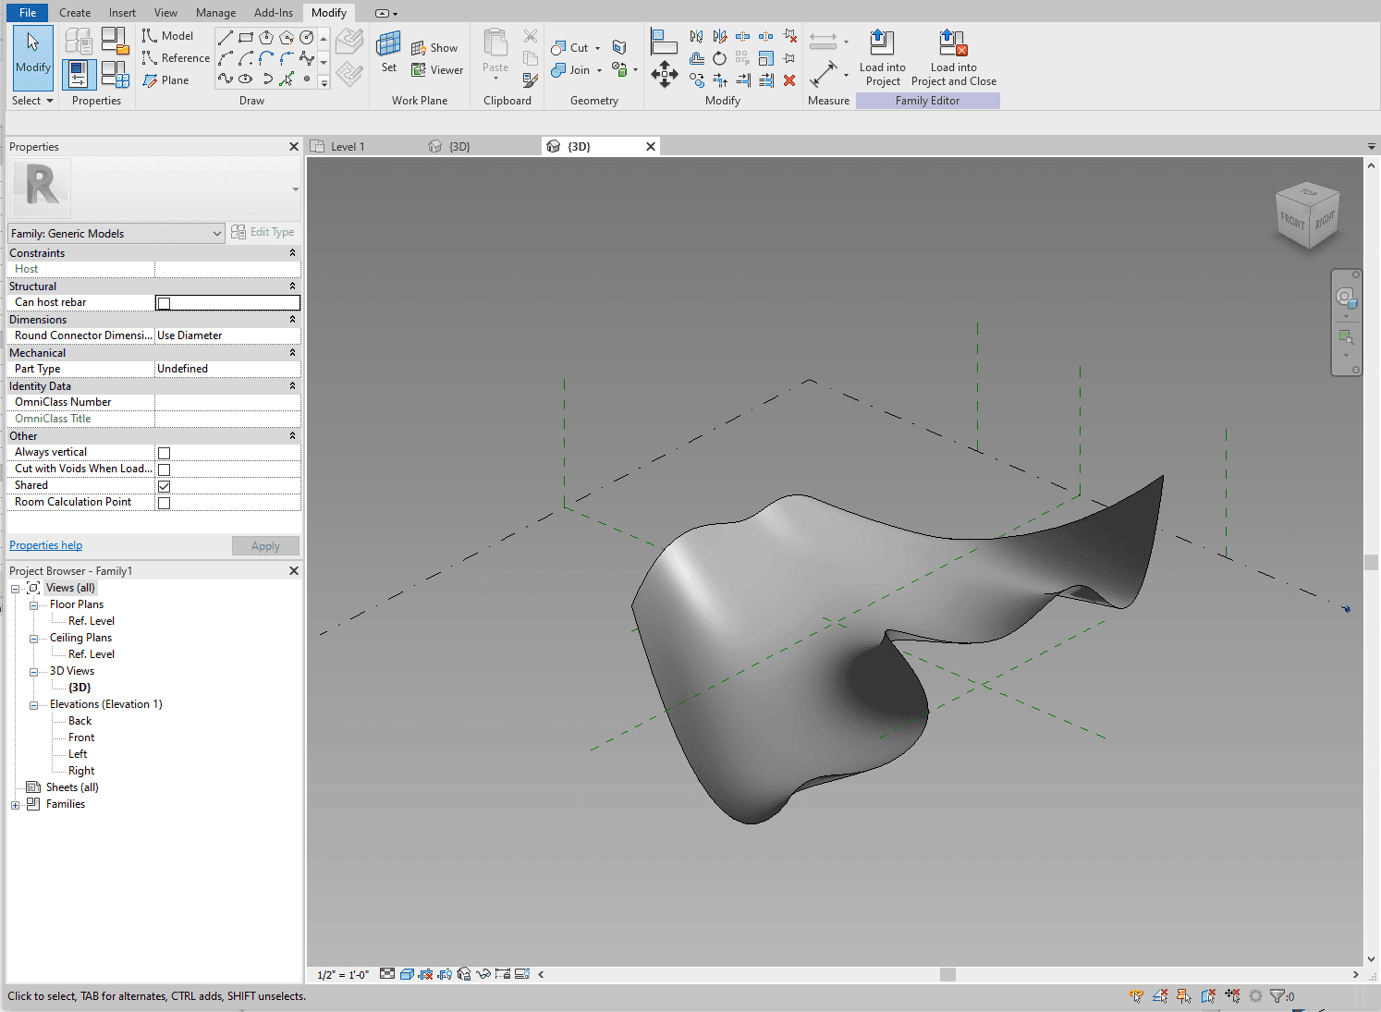This screenshot has width=1381, height=1012.
Task: Switch to the Level 1 view tab
Action: (348, 147)
